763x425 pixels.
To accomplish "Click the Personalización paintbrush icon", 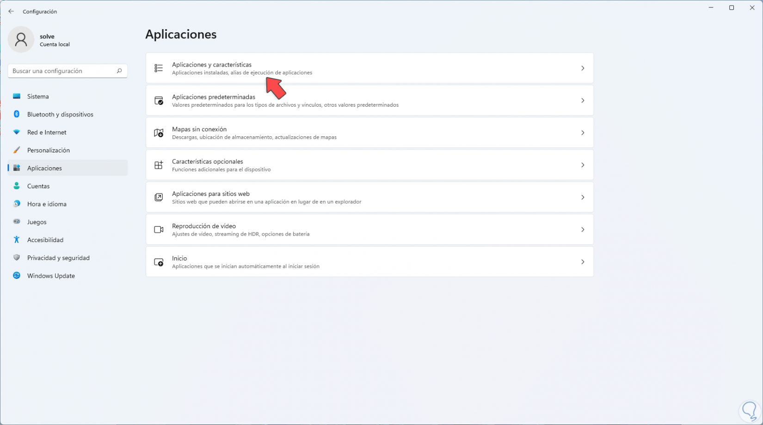I will (17, 150).
